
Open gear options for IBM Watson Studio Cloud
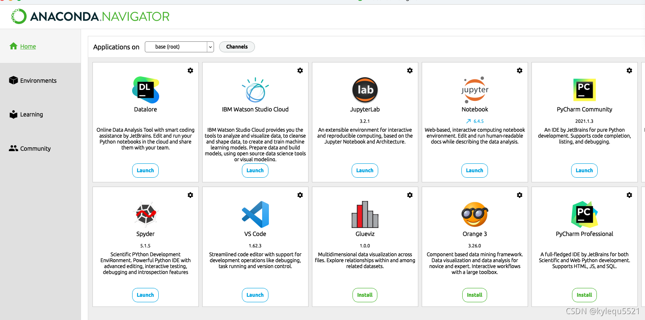(300, 71)
